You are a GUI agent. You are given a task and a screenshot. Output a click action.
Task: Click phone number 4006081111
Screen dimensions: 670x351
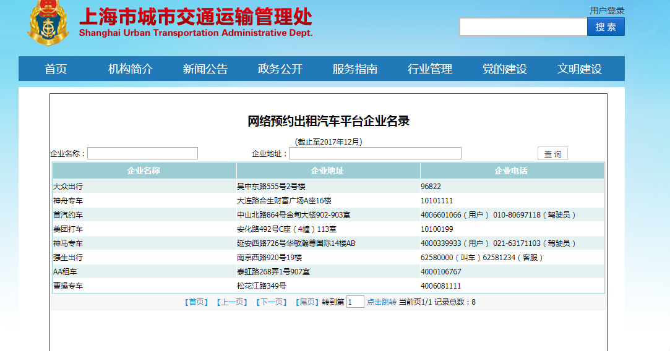coord(441,286)
